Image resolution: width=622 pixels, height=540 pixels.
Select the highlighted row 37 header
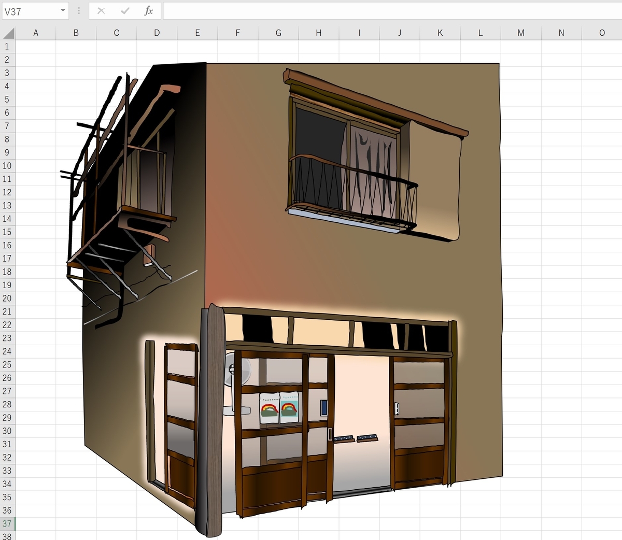pos(7,524)
